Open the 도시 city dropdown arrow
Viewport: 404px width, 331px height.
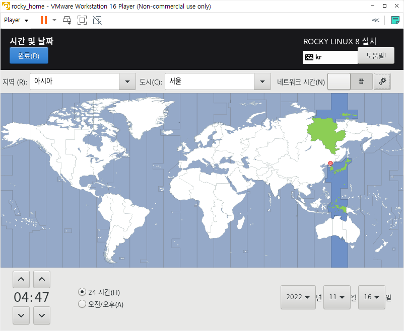(262, 81)
